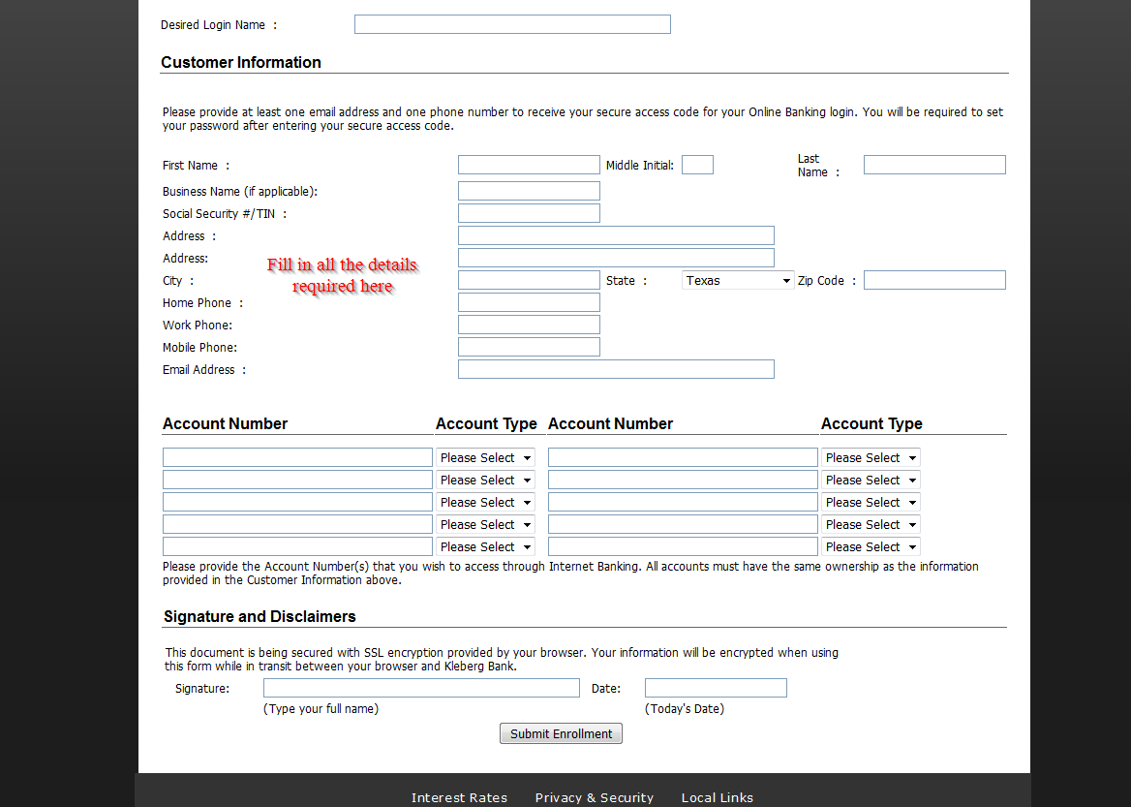Image resolution: width=1131 pixels, height=807 pixels.
Task: Focus the Social Security #/TIN field
Action: [529, 214]
